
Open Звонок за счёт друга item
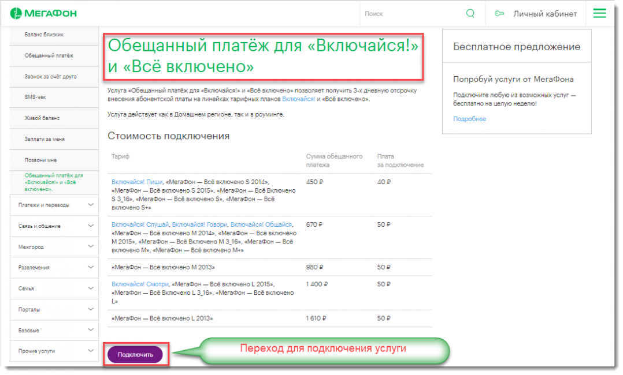pyautogui.click(x=51, y=76)
